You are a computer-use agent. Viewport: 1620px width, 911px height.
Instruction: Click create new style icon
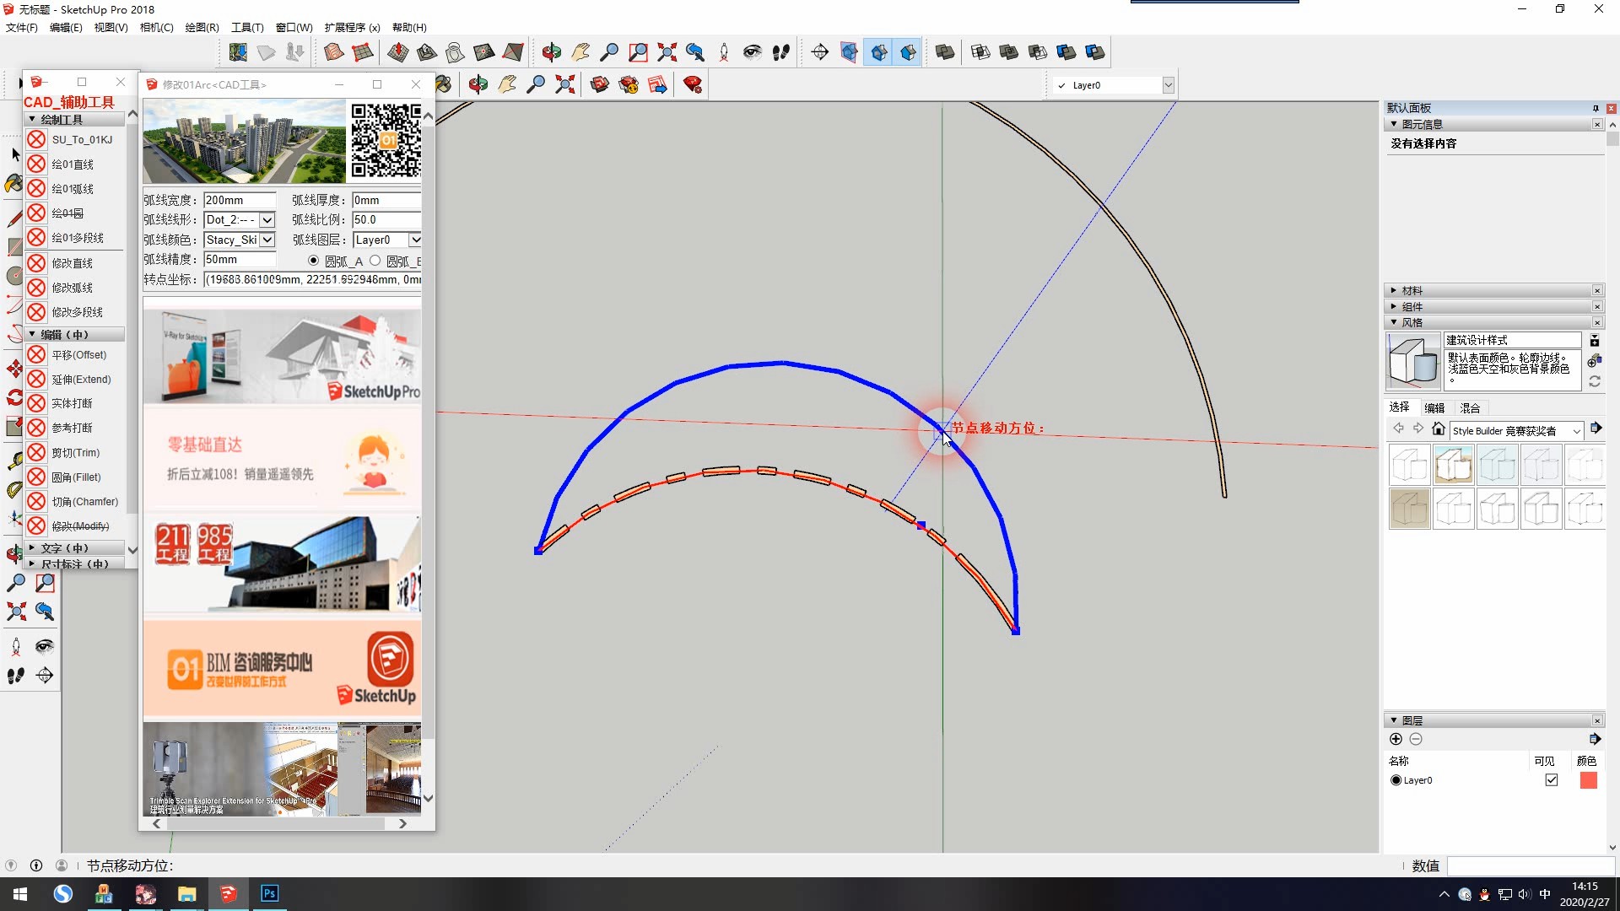[x=1595, y=361]
